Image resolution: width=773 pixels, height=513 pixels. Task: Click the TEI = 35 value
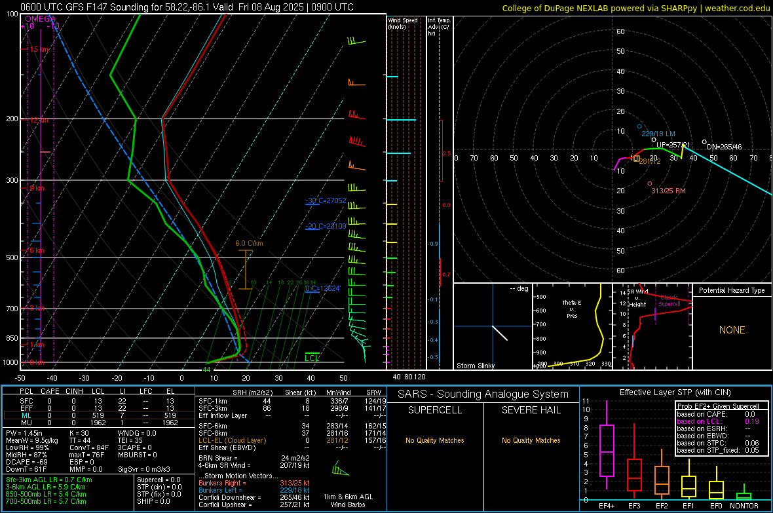[x=130, y=440]
